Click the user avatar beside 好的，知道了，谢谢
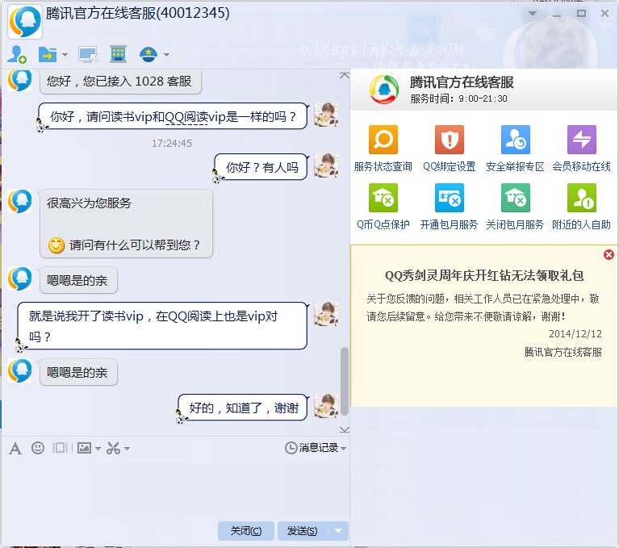 click(x=326, y=406)
